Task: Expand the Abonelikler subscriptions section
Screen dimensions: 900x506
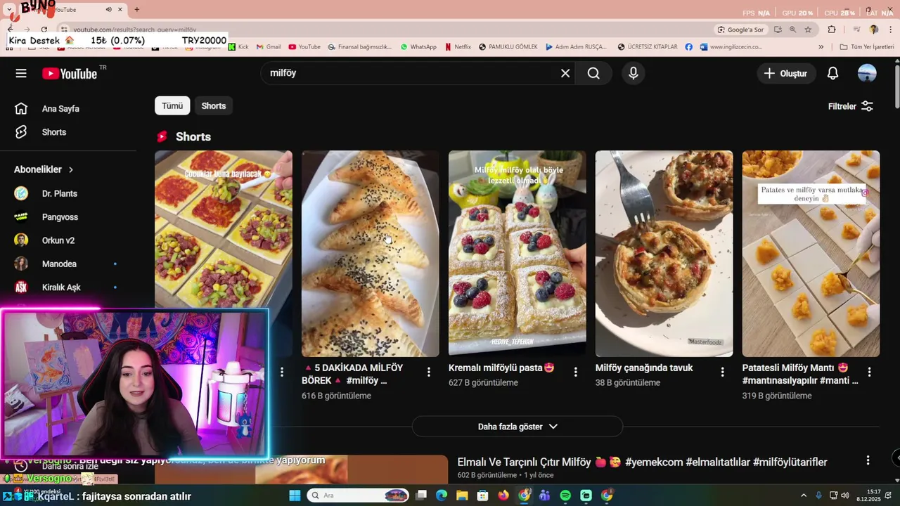Action: (x=44, y=169)
